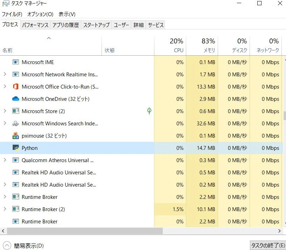This screenshot has width=286, height=250.
Task: Click the タスクの終了(E) button
Action: pyautogui.click(x=268, y=245)
